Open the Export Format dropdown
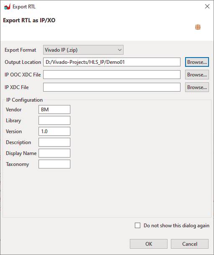This screenshot has width=214, height=255. (x=83, y=50)
